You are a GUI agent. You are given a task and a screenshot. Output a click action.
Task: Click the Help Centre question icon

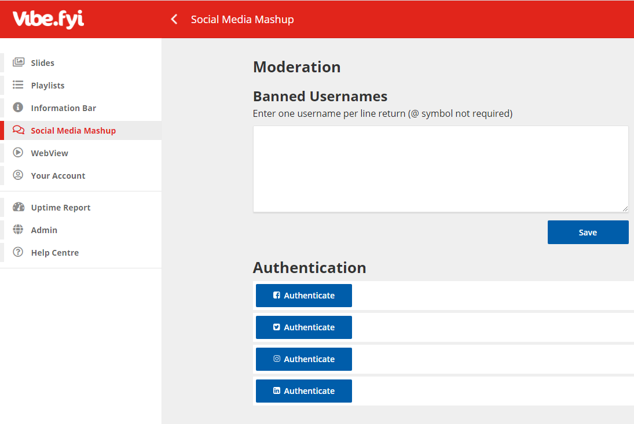18,252
